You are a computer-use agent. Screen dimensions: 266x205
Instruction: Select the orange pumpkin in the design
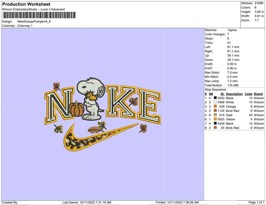pyautogui.click(x=76, y=109)
